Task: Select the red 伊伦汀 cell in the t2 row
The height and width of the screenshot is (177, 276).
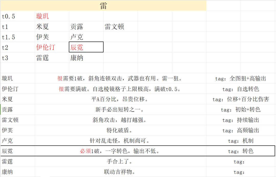Action: 52,47
